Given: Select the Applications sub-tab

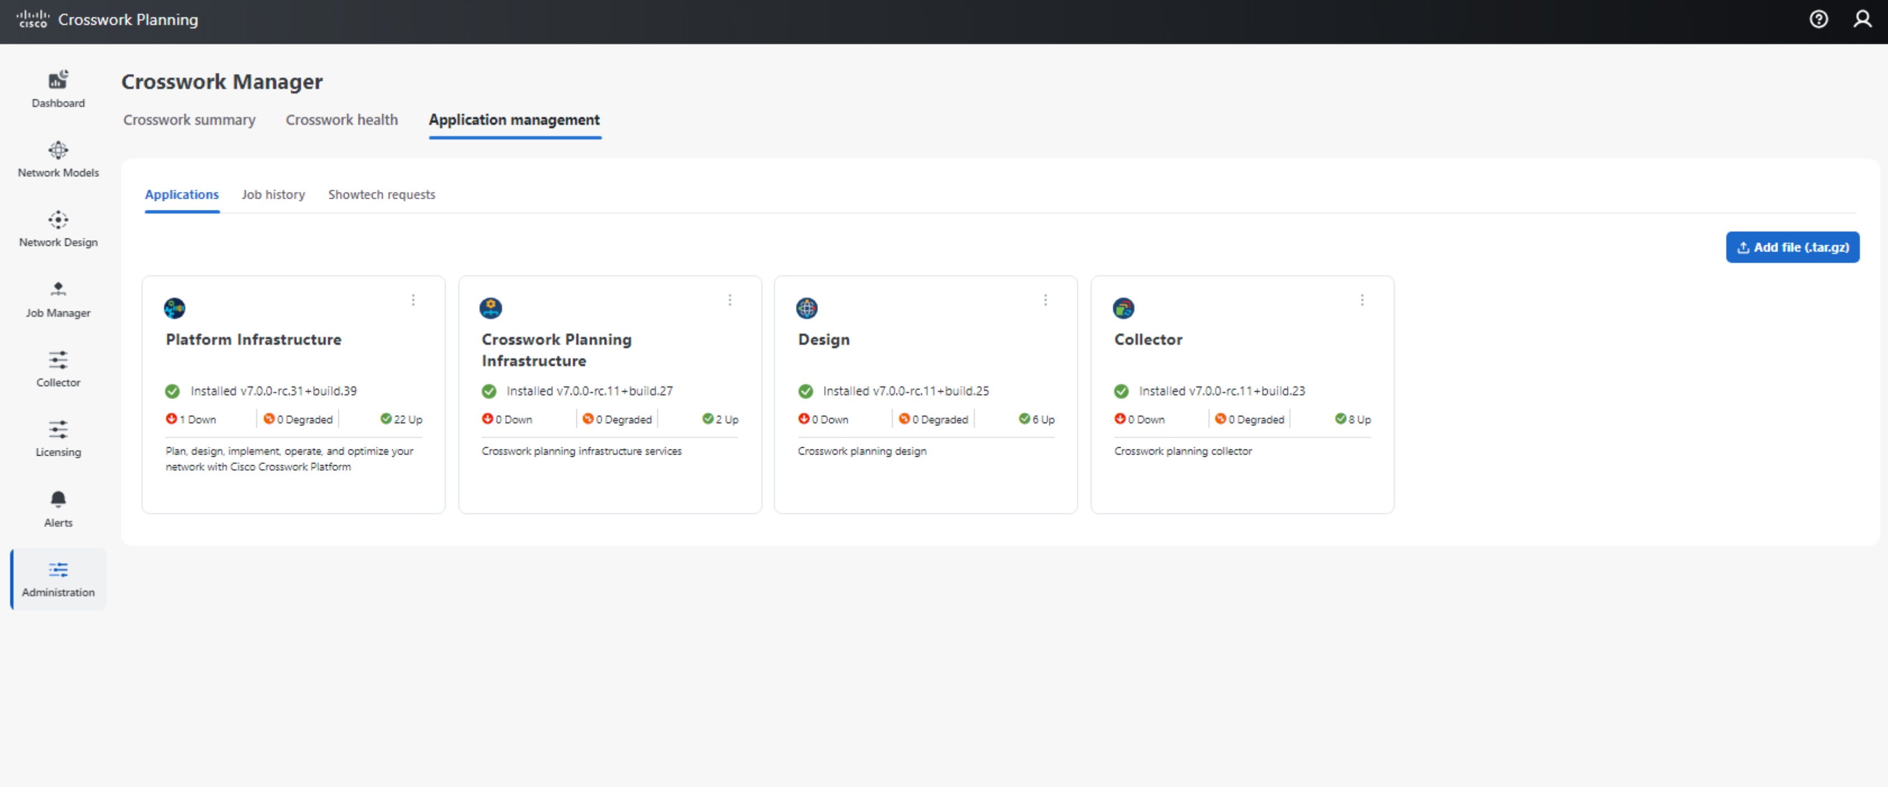Looking at the screenshot, I should coord(182,195).
